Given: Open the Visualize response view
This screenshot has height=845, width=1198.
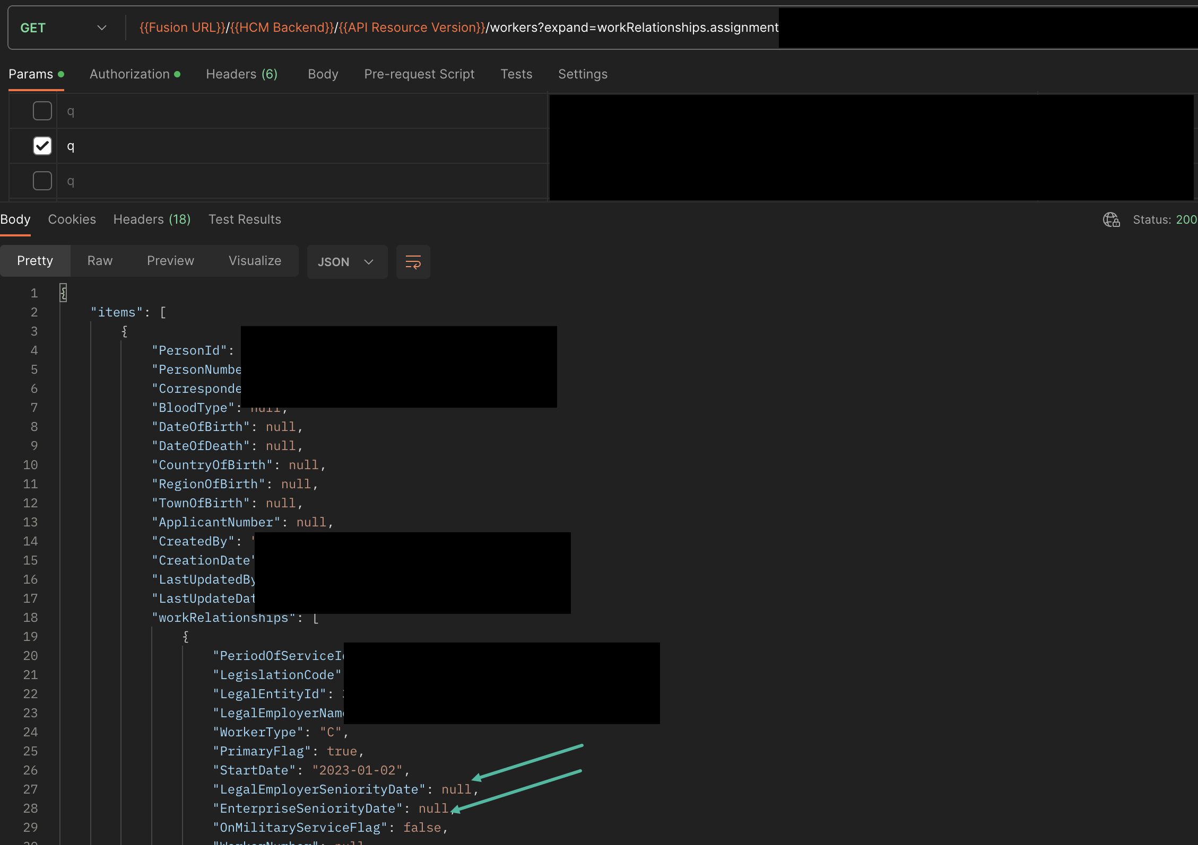Looking at the screenshot, I should click(x=255, y=260).
